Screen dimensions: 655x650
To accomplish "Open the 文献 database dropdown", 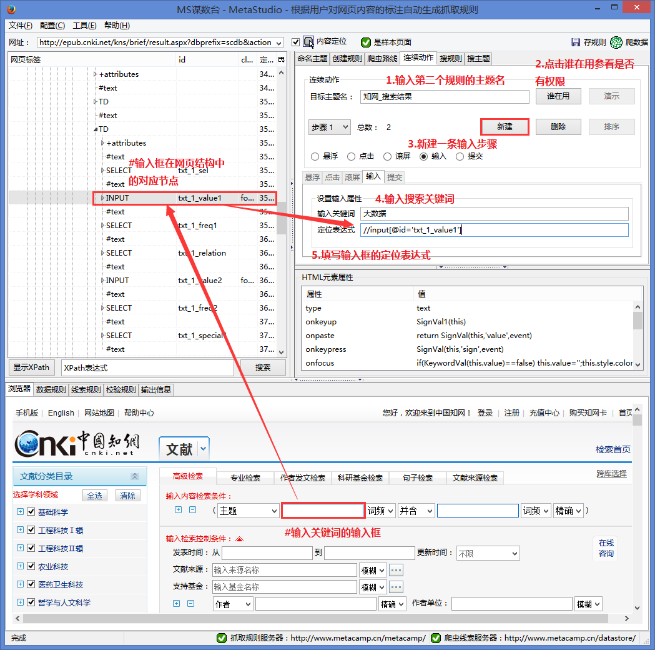I will [204, 449].
